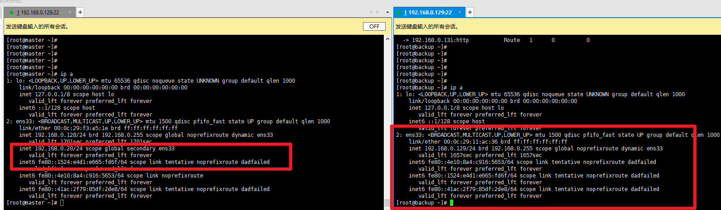The width and height of the screenshot is (721, 210).
Task: Click the yellow broadcast notice in master pane
Action: (37, 27)
